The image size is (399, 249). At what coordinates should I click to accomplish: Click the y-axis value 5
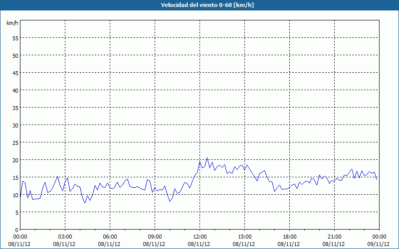tap(17, 213)
